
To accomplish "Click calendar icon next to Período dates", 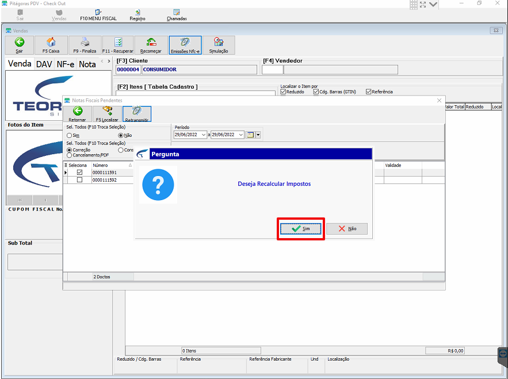I will point(250,135).
